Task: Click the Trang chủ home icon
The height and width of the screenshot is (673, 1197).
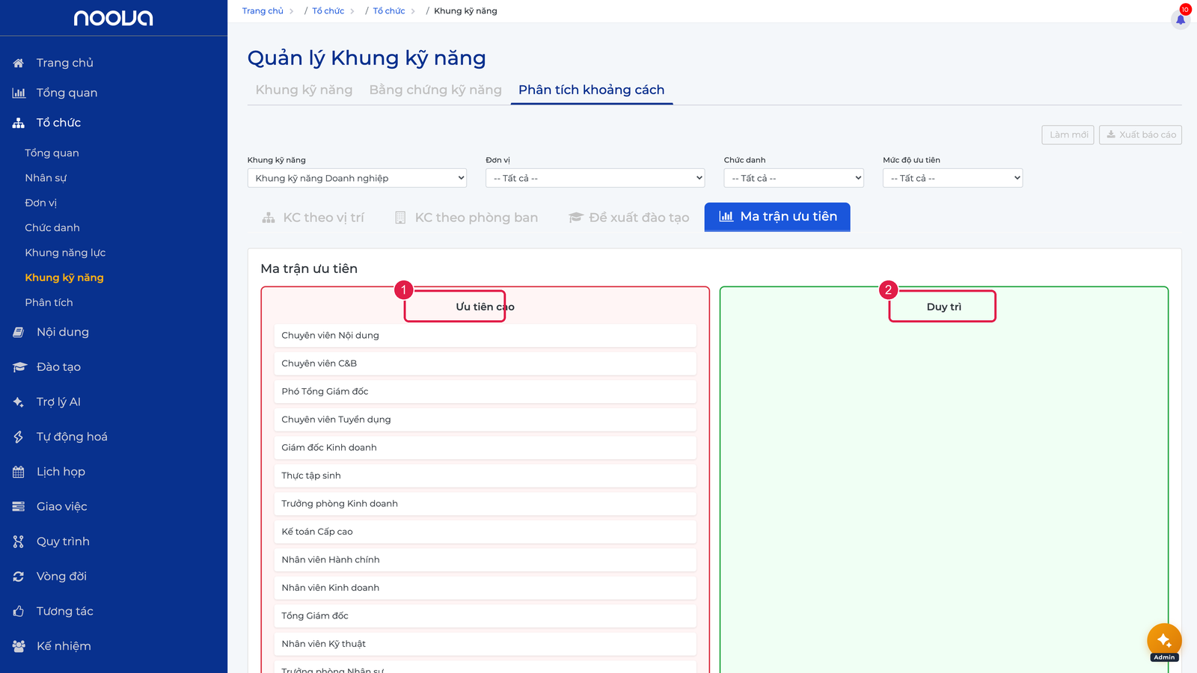Action: click(19, 63)
